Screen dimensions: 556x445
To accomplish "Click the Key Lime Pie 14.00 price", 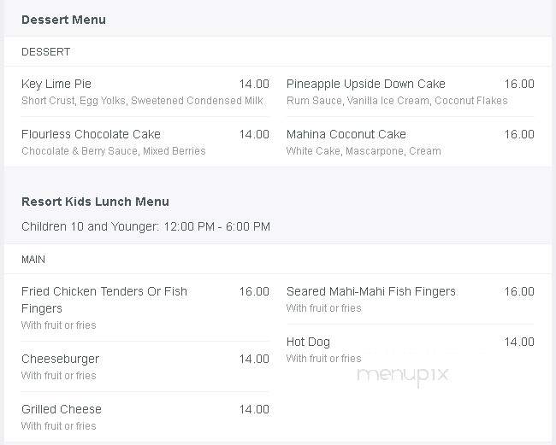I will point(254,84).
